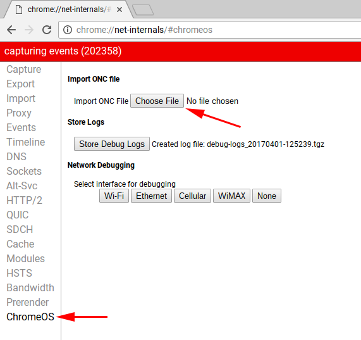The image size is (361, 340).
Task: View site information icon in address bar
Action: (x=68, y=30)
